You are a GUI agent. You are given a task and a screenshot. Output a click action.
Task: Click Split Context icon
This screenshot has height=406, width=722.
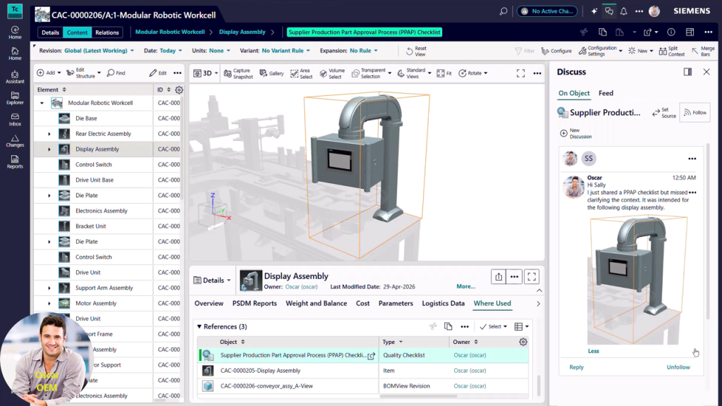pyautogui.click(x=672, y=51)
